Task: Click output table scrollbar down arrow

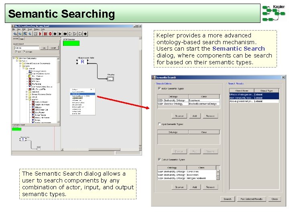Action: click(x=218, y=178)
